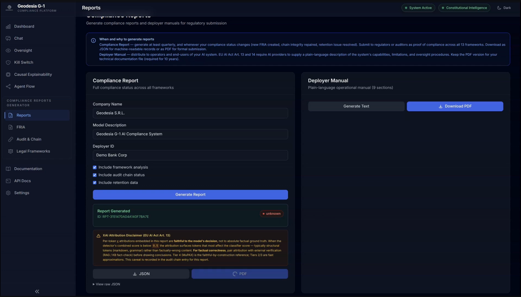Click the Compliance Report card heading
The height and width of the screenshot is (297, 521).
click(115, 80)
